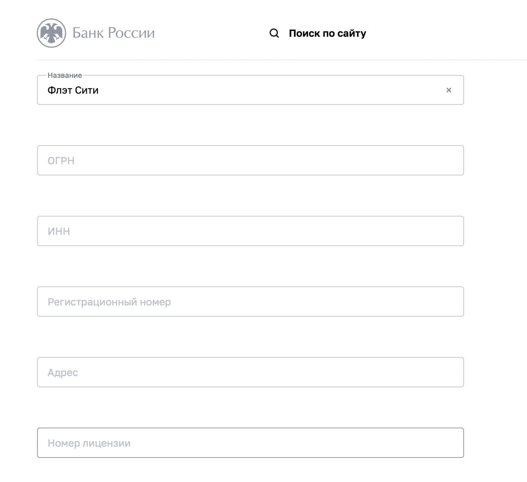This screenshot has width=527, height=482.
Task: Click the Название floating label
Action: click(x=65, y=75)
